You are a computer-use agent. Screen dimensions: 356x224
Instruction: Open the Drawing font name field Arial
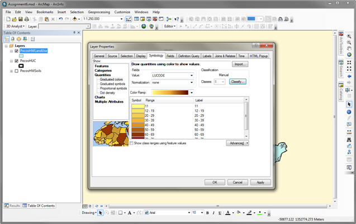pos(168,213)
